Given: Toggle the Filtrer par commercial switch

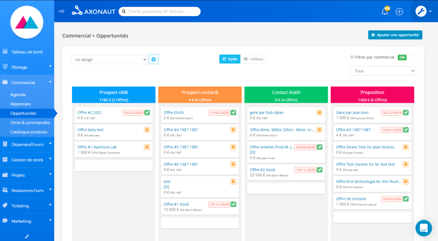Looking at the screenshot, I should (x=406, y=57).
